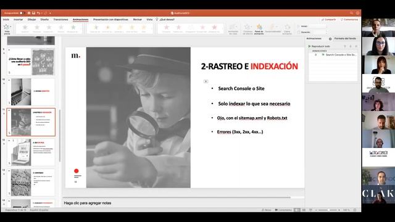Click the zoom slider in the status bar
395x222 pixels.
click(x=328, y=210)
